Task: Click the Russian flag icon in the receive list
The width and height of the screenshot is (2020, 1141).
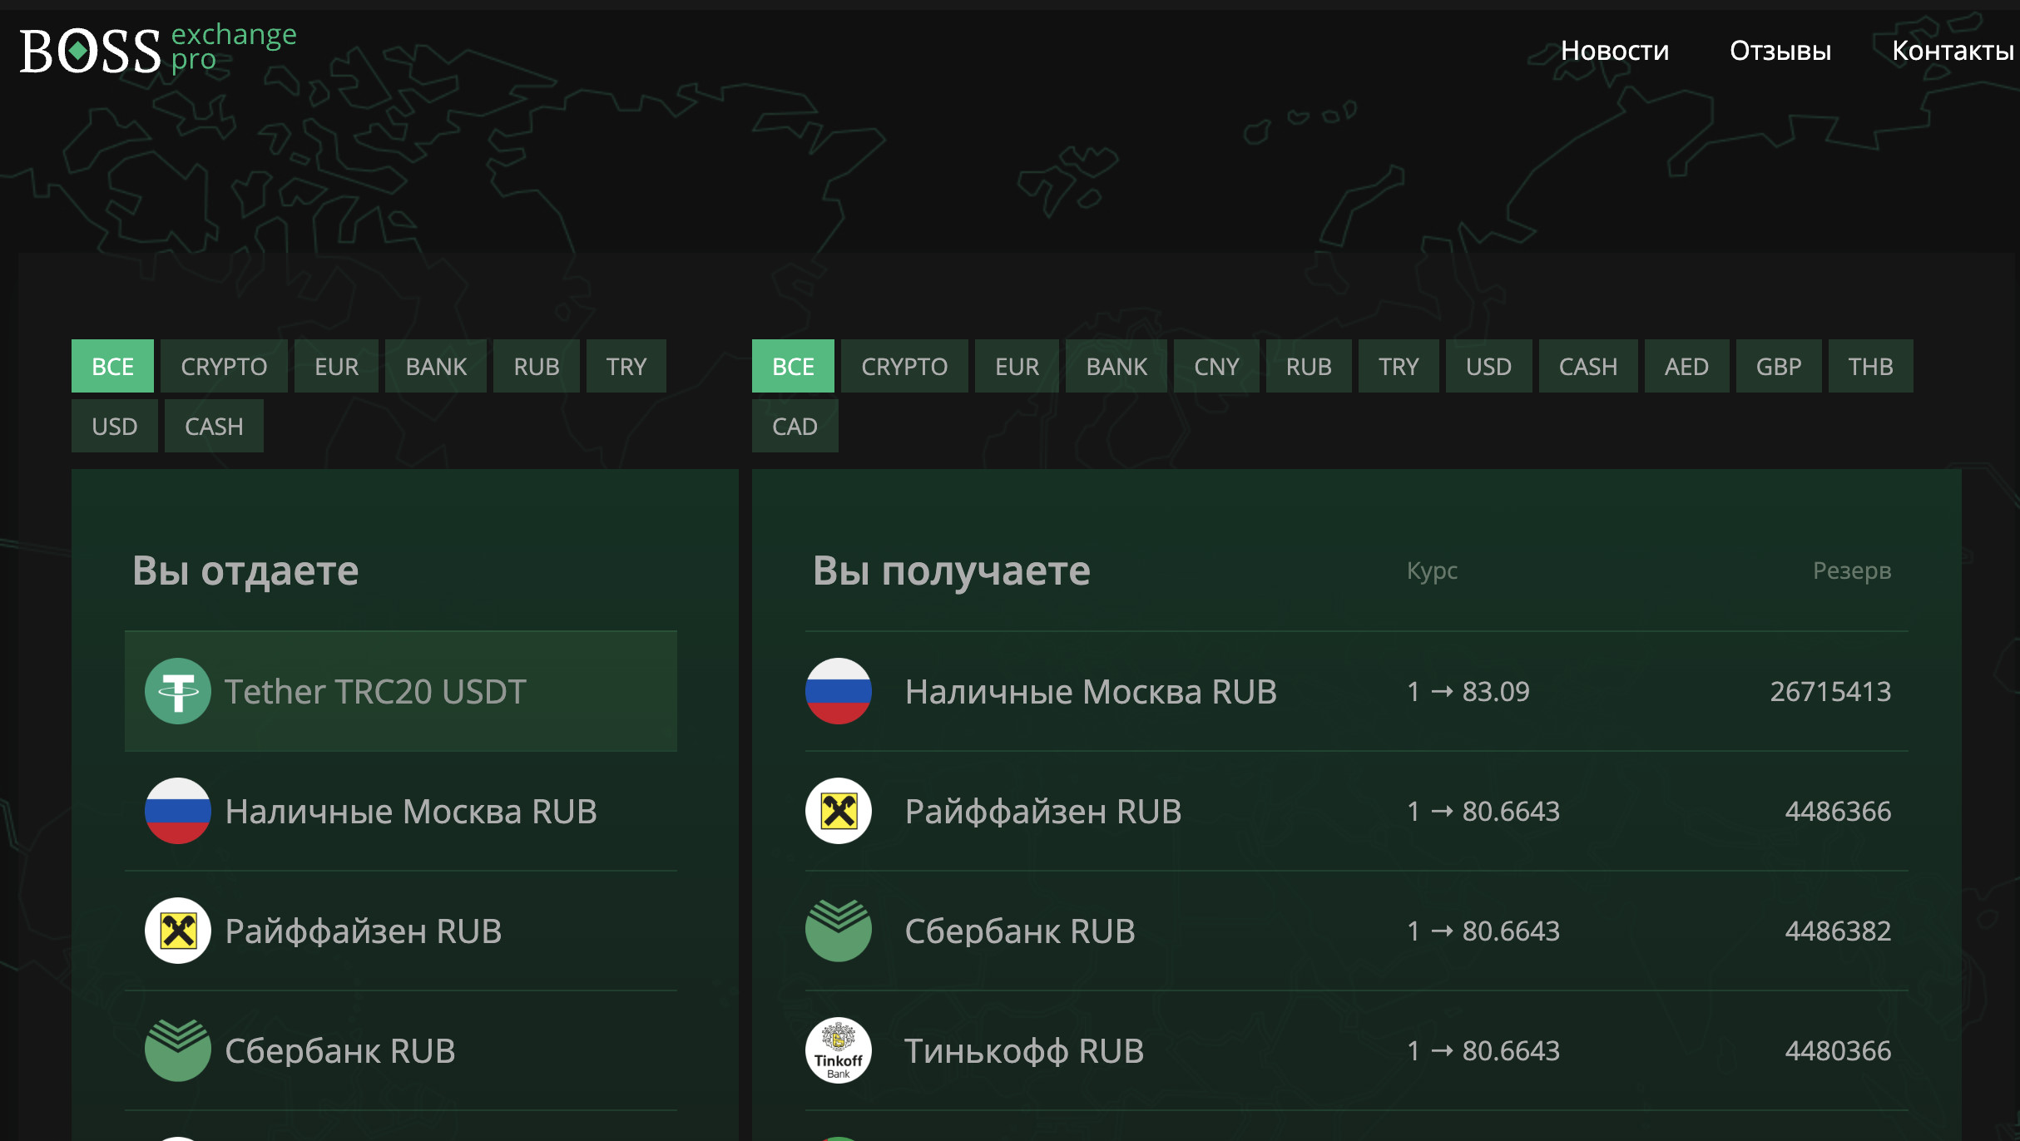Action: [x=838, y=691]
